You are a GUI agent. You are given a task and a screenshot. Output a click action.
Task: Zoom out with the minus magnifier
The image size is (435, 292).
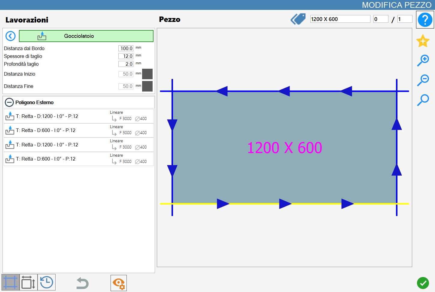[x=423, y=80]
